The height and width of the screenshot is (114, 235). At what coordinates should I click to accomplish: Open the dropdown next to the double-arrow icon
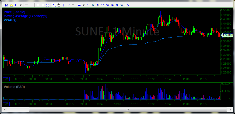click(83, 5)
